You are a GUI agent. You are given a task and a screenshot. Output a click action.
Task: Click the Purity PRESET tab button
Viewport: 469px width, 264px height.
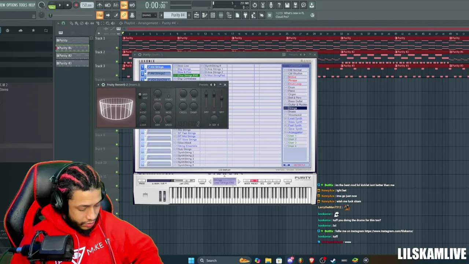(254, 181)
